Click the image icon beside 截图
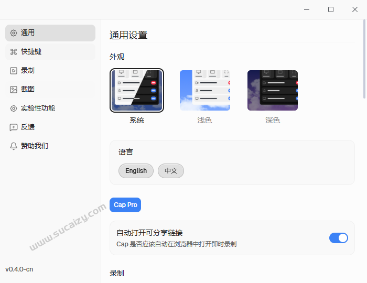This screenshot has width=367, height=283. [x=14, y=90]
